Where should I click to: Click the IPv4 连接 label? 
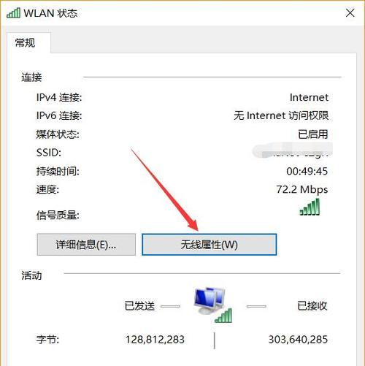click(59, 97)
